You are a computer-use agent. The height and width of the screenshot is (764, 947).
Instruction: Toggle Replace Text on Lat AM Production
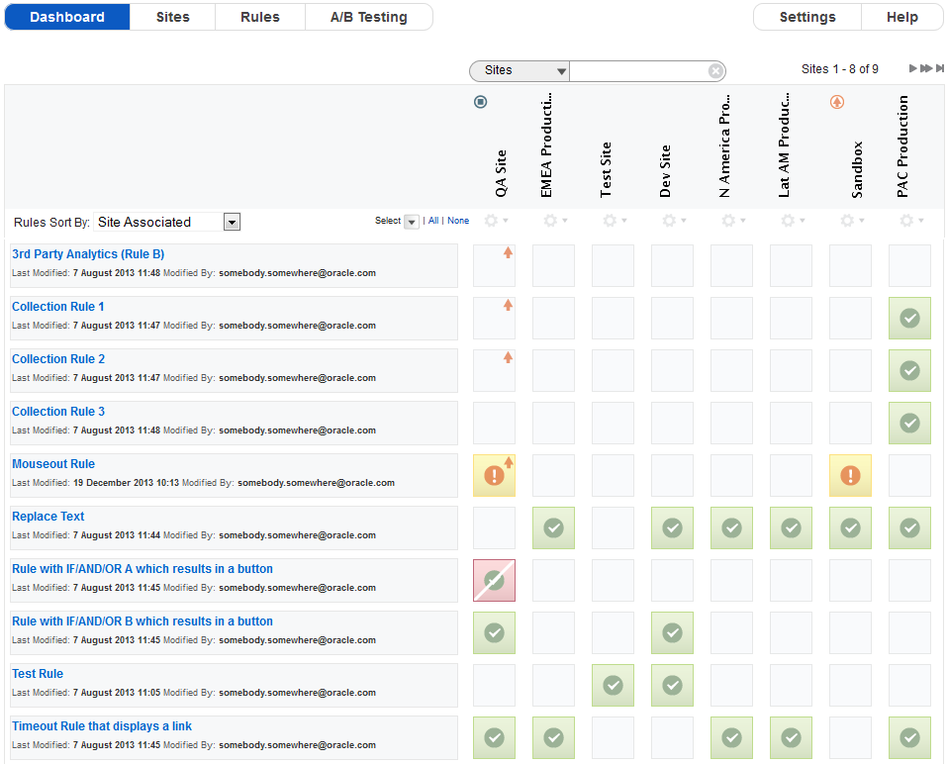(792, 527)
